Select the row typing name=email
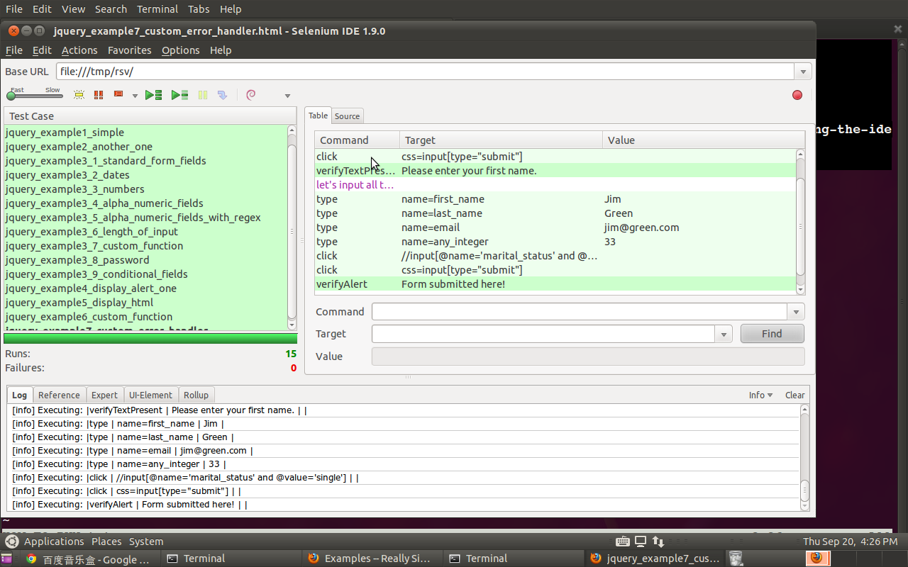This screenshot has width=908, height=567. coord(555,228)
